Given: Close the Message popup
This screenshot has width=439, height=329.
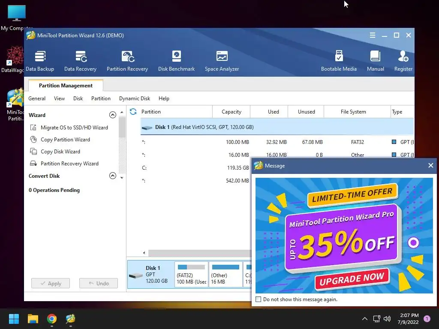Looking at the screenshot, I should (430, 166).
